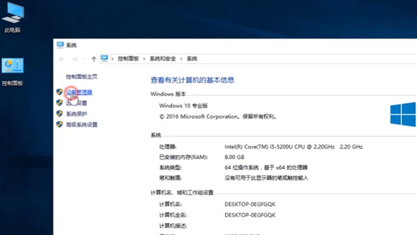The width and height of the screenshot is (417, 235).
Task: Click shield icon beside 系统保护
Action: pos(59,113)
